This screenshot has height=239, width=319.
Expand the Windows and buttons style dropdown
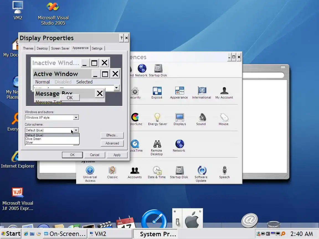(76, 118)
